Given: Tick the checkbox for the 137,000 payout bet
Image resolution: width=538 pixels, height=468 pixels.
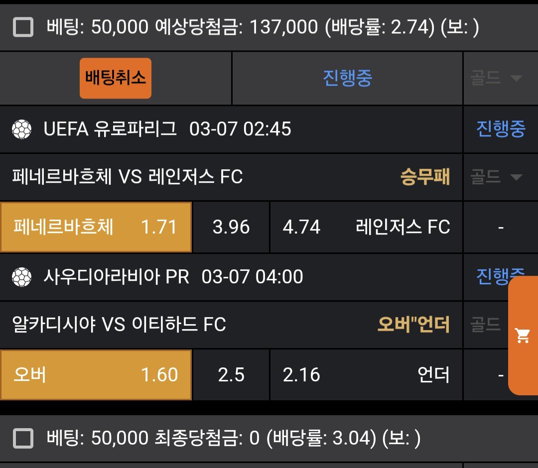Looking at the screenshot, I should pos(23,27).
